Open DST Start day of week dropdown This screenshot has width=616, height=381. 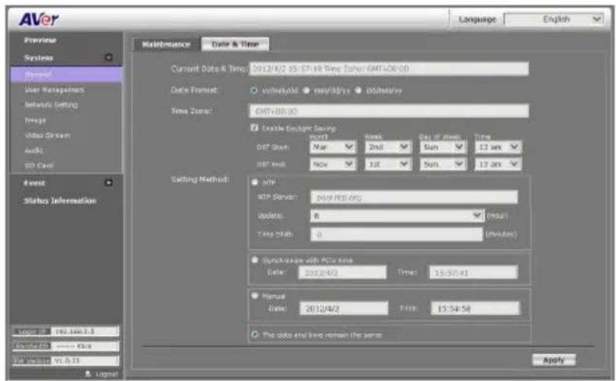coord(443,147)
